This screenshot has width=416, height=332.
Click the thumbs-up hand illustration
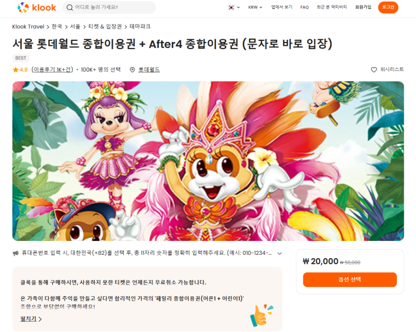pos(261,315)
